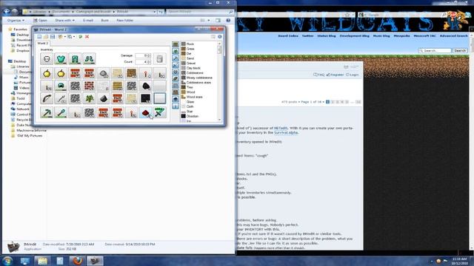The height and width of the screenshot is (266, 474).
Task: Select the red bricks inventory slot
Action: (89, 86)
